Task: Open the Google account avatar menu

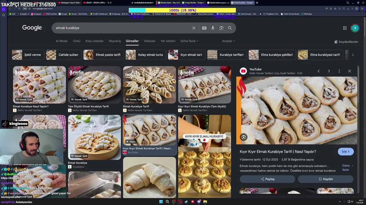Action: point(355,28)
